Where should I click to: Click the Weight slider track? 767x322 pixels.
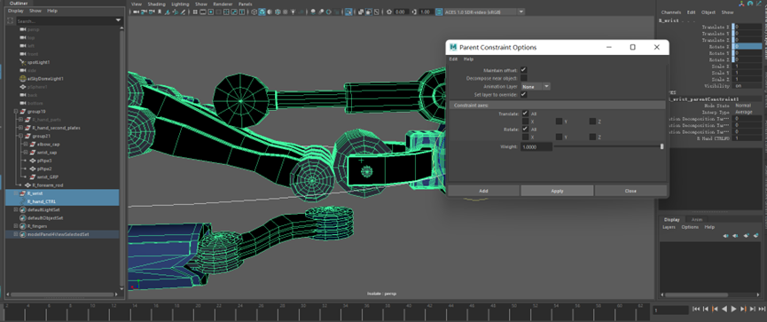coord(608,146)
